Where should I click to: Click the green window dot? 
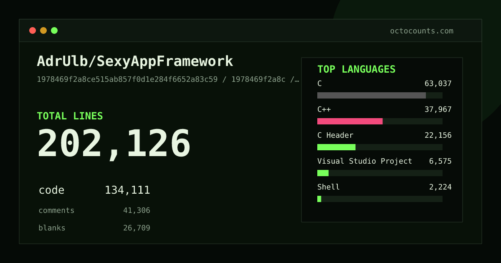(54, 30)
